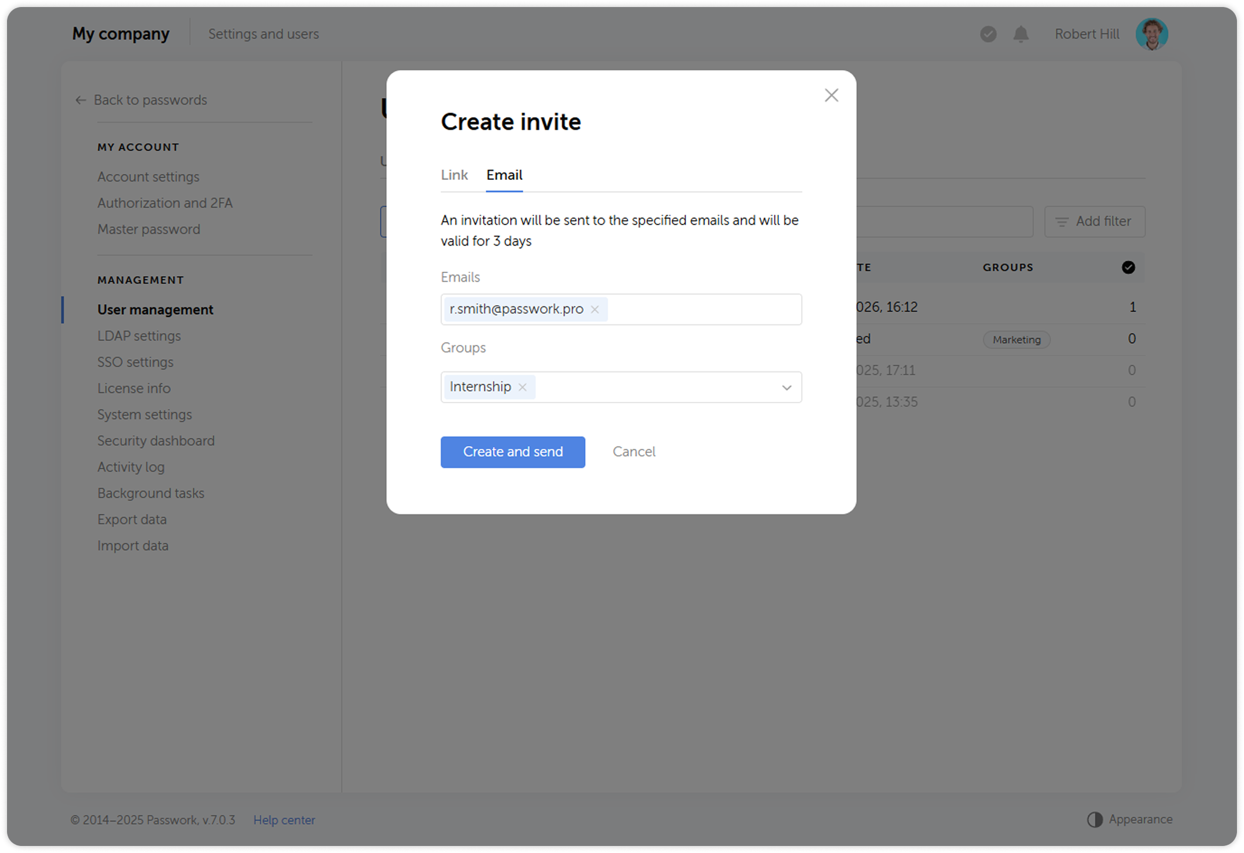Click the back arrow icon
Screen dimensions: 1244x853
pos(81,100)
